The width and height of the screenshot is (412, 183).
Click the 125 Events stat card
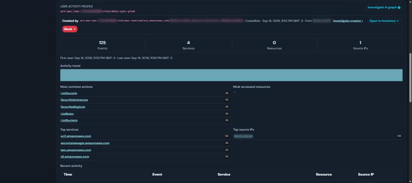[x=102, y=45]
